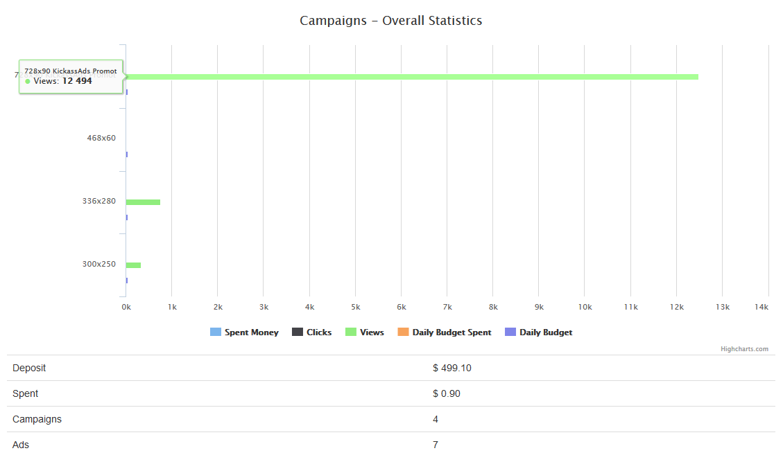Select the 336x280 campaign axis label
The width and height of the screenshot is (783, 471).
point(99,202)
